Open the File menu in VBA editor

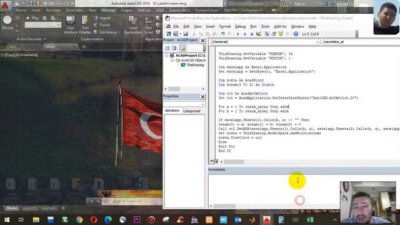176,26
